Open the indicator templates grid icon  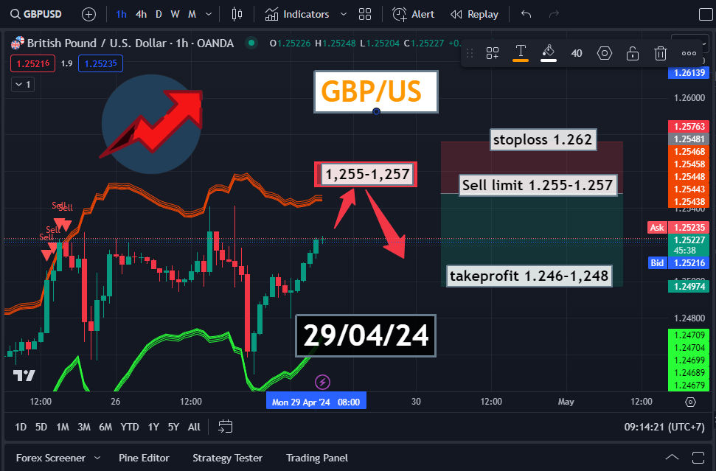pyautogui.click(x=364, y=14)
